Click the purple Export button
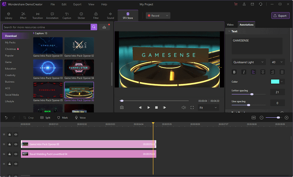 pyautogui.click(x=280, y=16)
